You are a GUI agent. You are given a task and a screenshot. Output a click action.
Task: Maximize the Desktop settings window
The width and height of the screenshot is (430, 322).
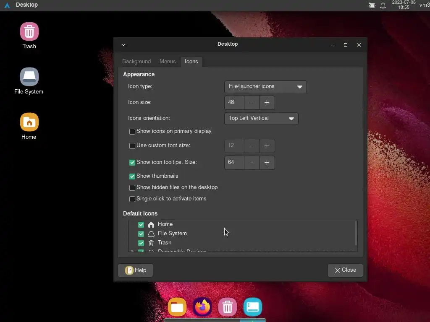coord(346,45)
